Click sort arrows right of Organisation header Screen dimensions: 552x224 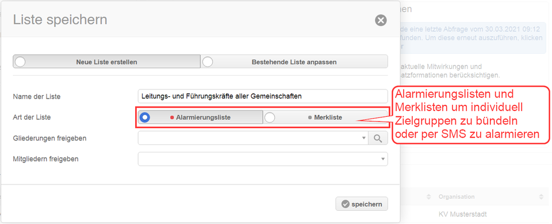pos(541,197)
